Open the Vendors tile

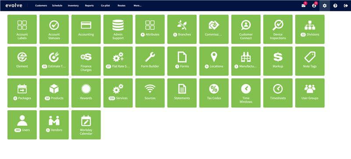(54, 124)
